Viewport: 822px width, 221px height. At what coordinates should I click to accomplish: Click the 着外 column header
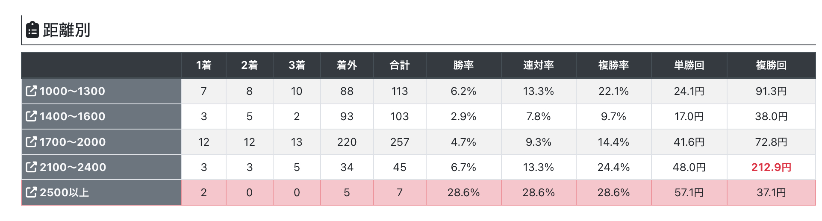(x=347, y=65)
